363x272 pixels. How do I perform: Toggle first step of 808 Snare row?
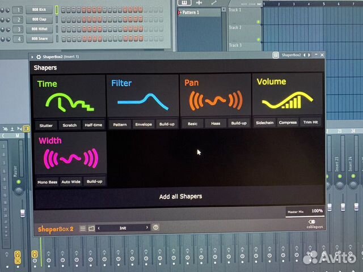(x=64, y=39)
